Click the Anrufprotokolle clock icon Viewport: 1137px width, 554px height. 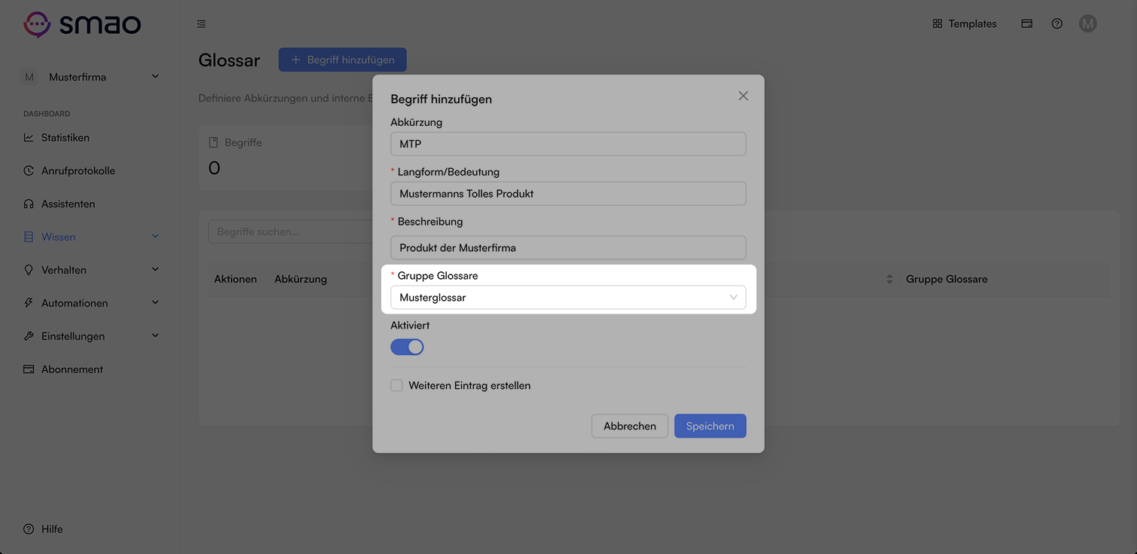(29, 171)
